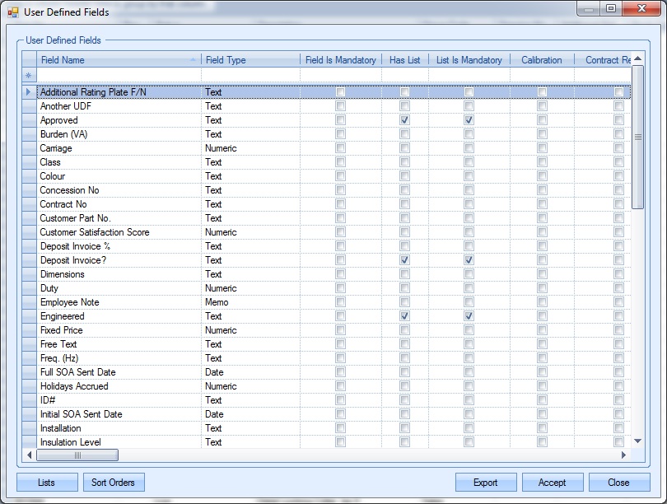Screen dimensions: 667x504
Task: Uncheck Has List for the Approved field
Action: click(404, 120)
